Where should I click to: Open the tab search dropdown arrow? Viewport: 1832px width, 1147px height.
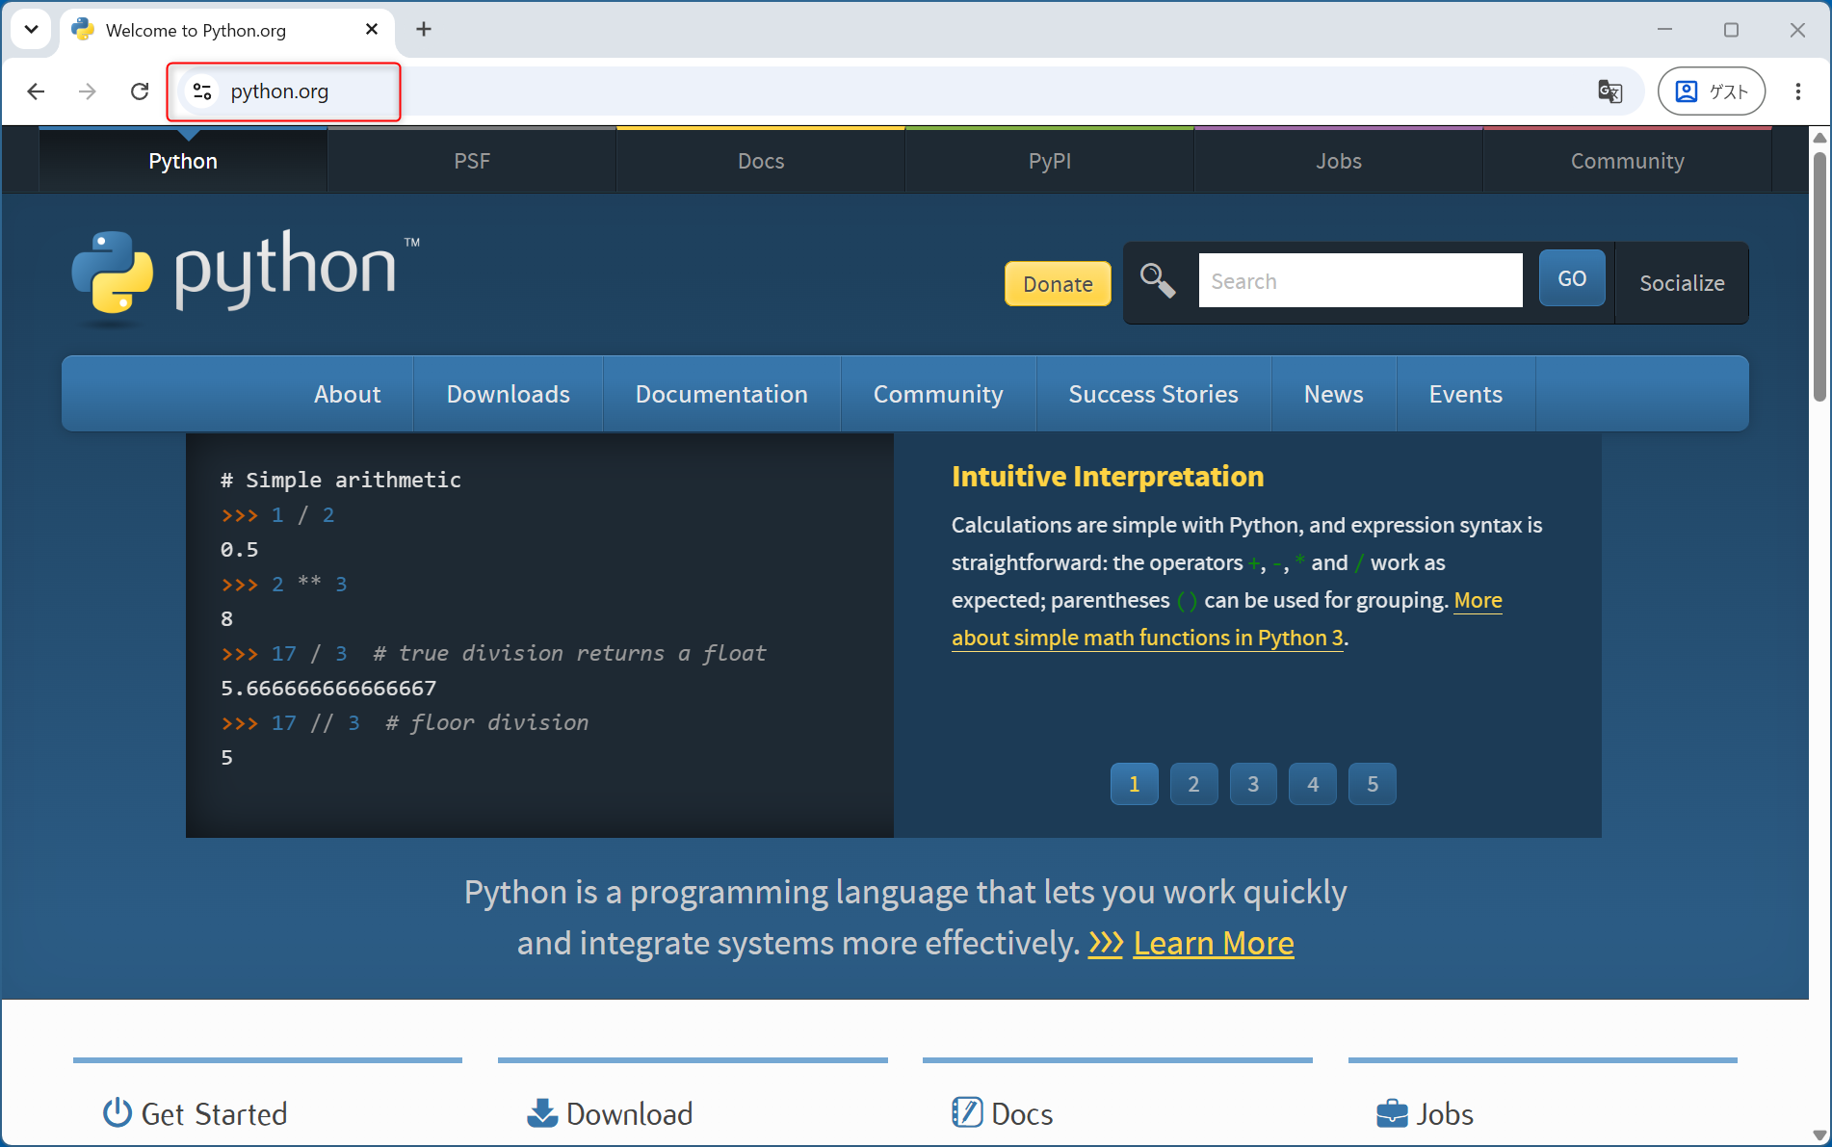click(x=31, y=30)
